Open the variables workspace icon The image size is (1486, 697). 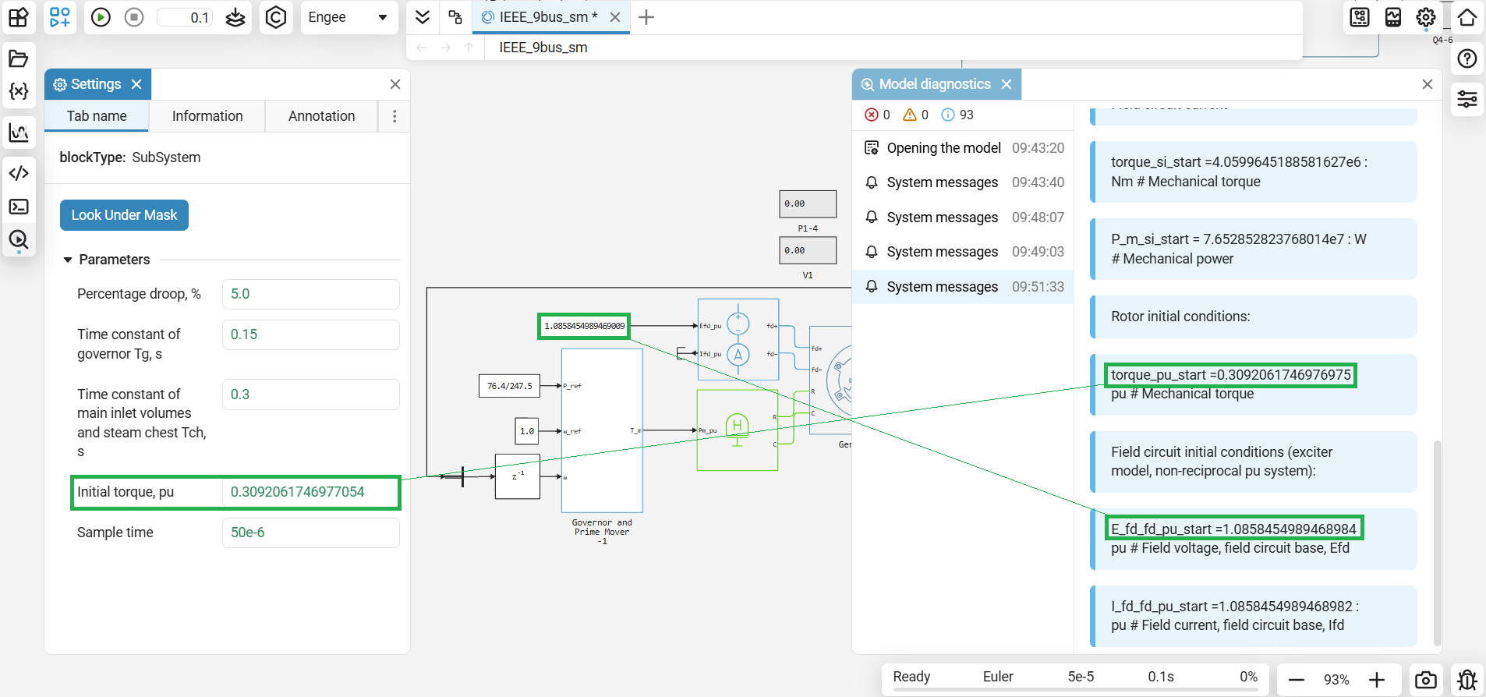pos(19,91)
